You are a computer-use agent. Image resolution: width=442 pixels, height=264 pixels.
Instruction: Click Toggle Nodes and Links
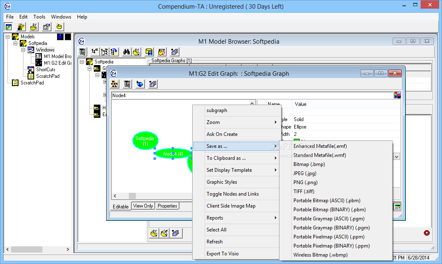click(x=236, y=194)
